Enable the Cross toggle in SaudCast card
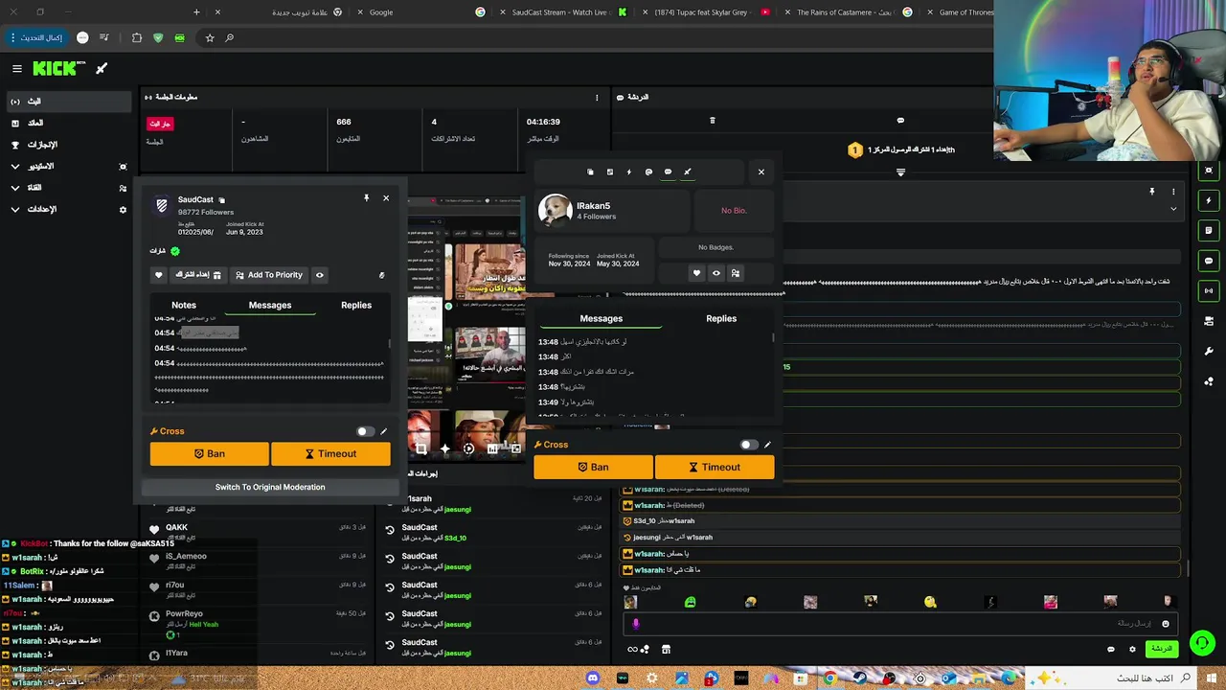Screen dimensions: 1226x690 365,431
